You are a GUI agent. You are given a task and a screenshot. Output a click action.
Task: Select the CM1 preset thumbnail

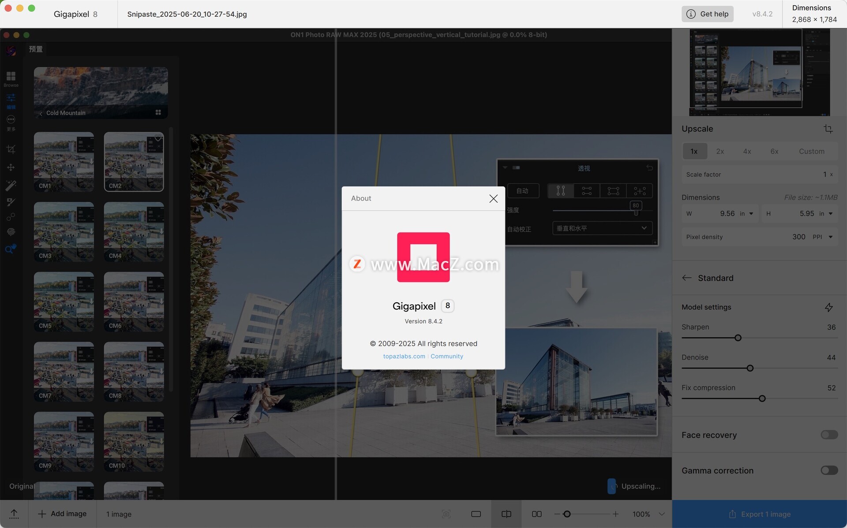click(x=64, y=162)
